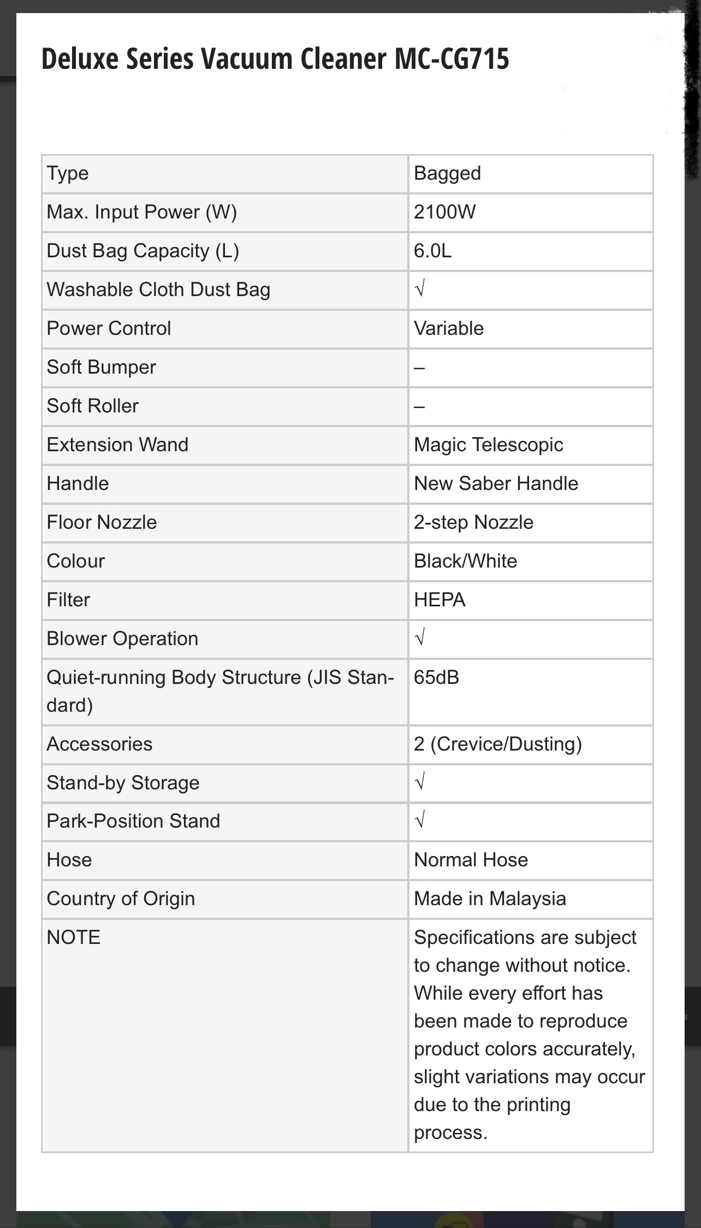This screenshot has height=1228, width=701.
Task: Click the dash beside Soft Bumper
Action: pos(419,368)
